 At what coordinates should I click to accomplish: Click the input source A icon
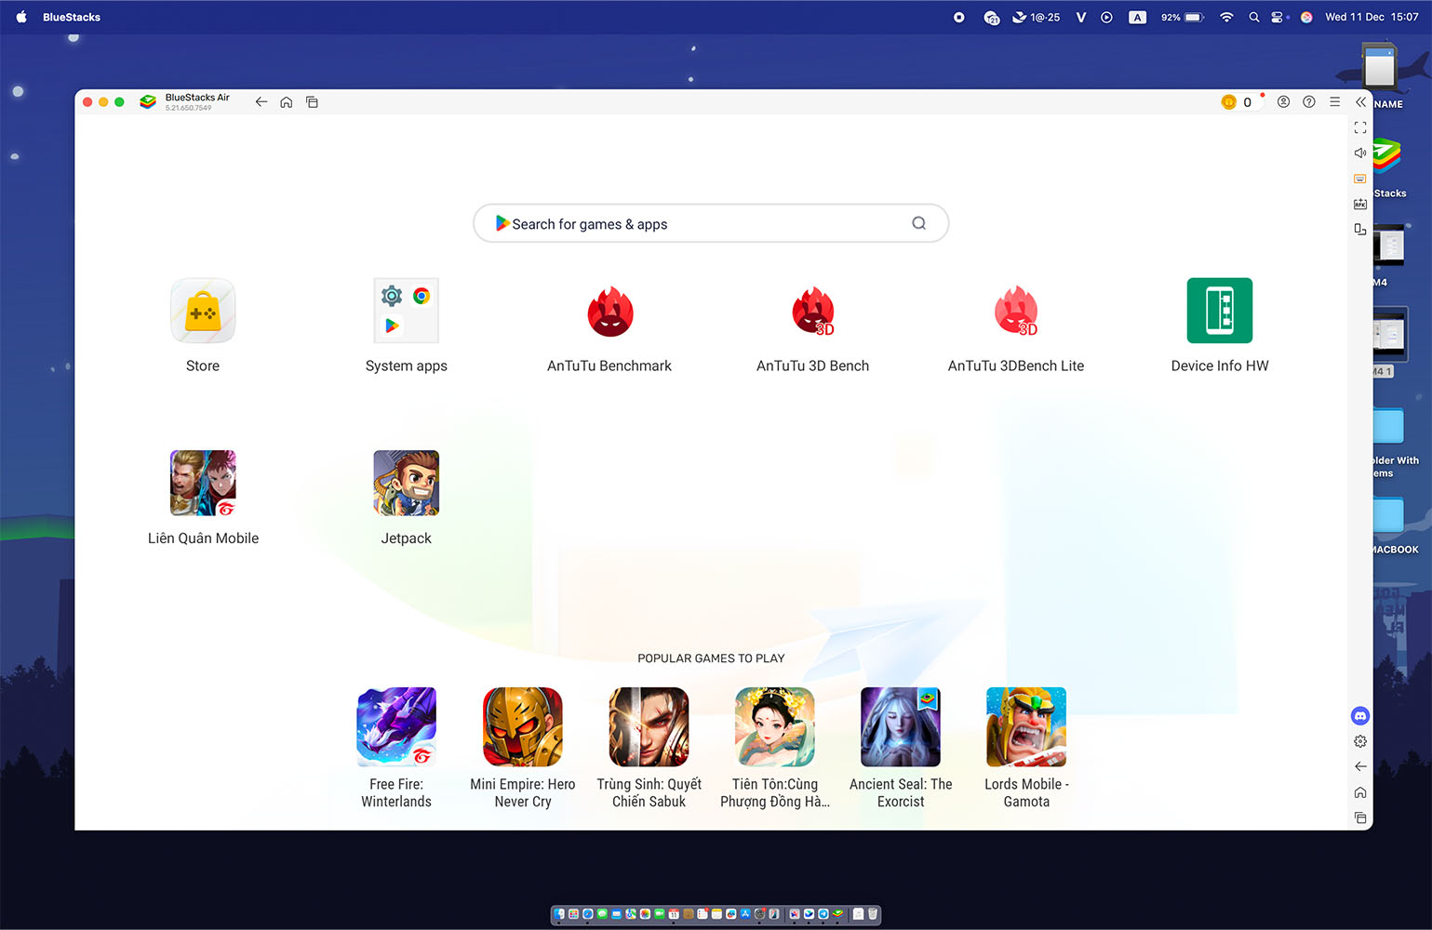click(x=1137, y=17)
